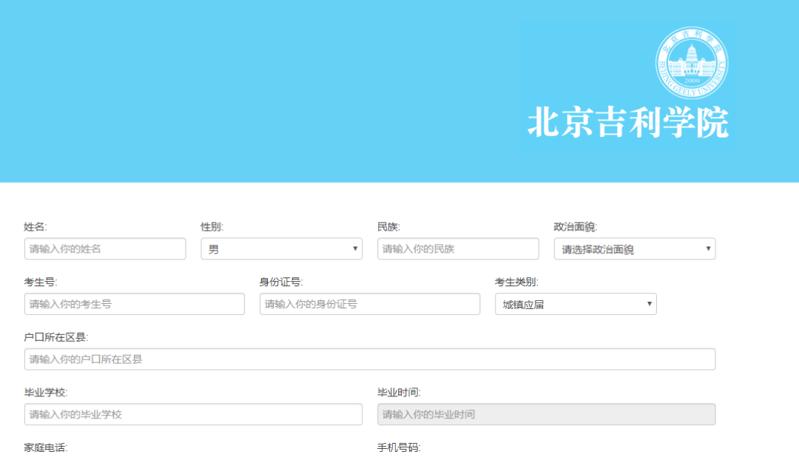Screen dimensions: 799x457
Task: Click the 政治面貌: label
Action: point(576,227)
